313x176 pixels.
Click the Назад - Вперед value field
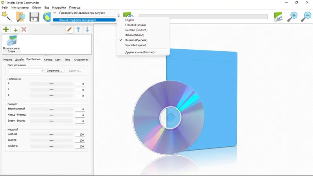pyautogui.click(x=80, y=115)
